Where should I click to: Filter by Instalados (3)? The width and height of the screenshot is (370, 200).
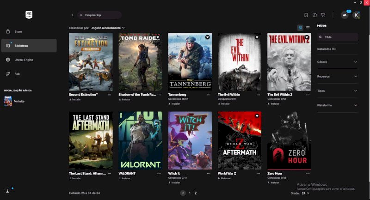click(x=327, y=49)
